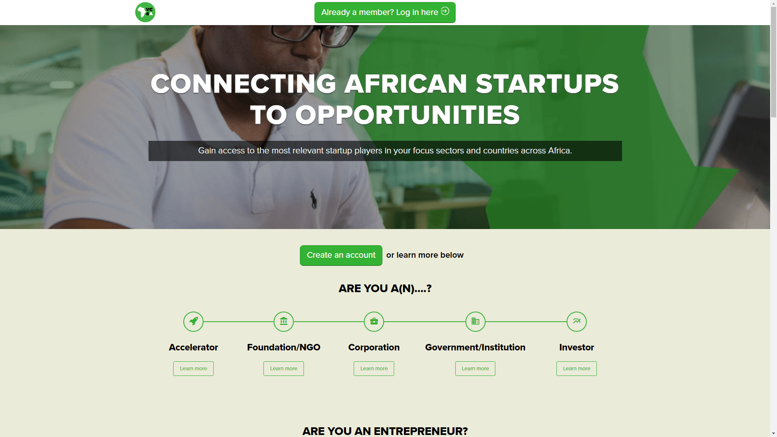
Task: Click the 'Already a member? Log in here' button
Action: coord(384,12)
